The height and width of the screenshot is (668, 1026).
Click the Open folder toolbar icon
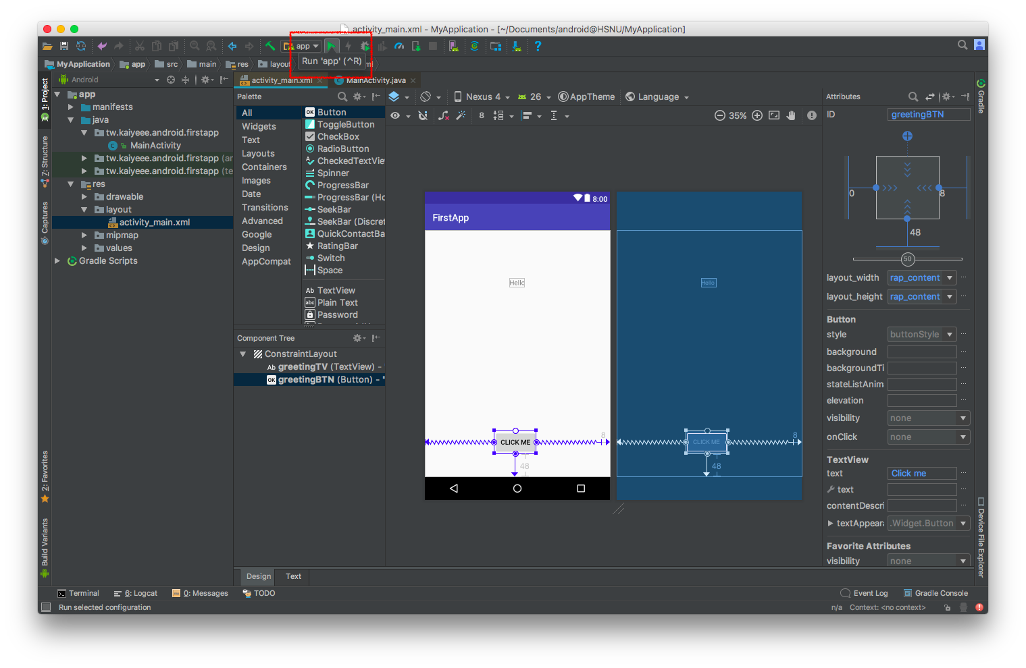click(47, 46)
